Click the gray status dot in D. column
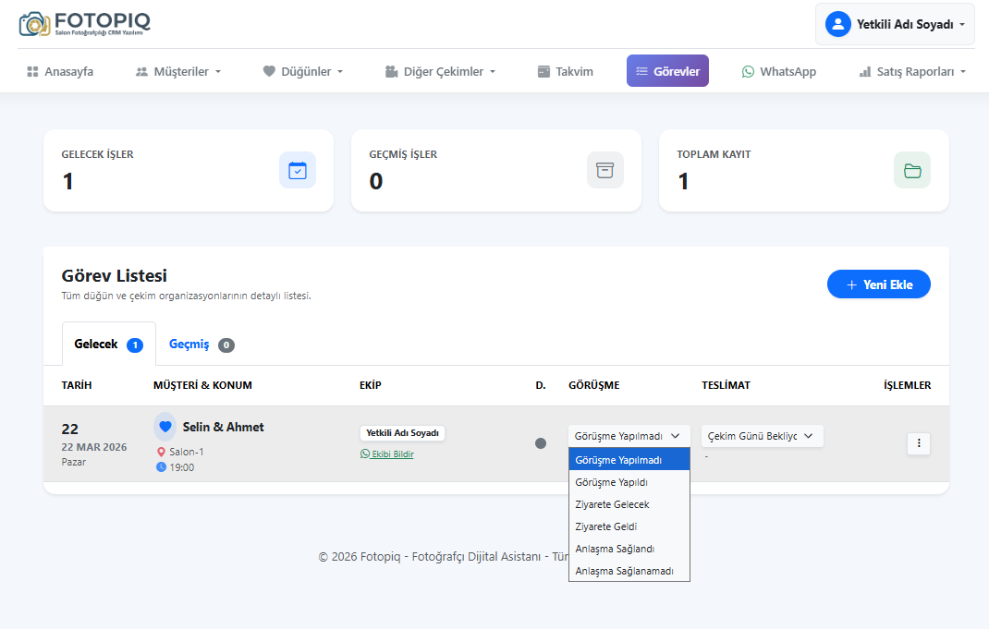The image size is (989, 629). (x=541, y=443)
